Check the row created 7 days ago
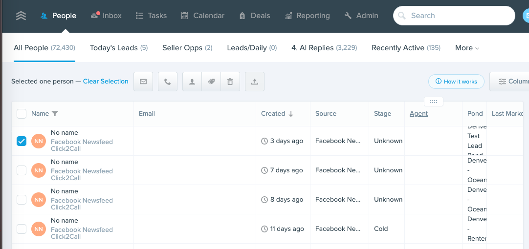The width and height of the screenshot is (529, 249). coord(22,170)
